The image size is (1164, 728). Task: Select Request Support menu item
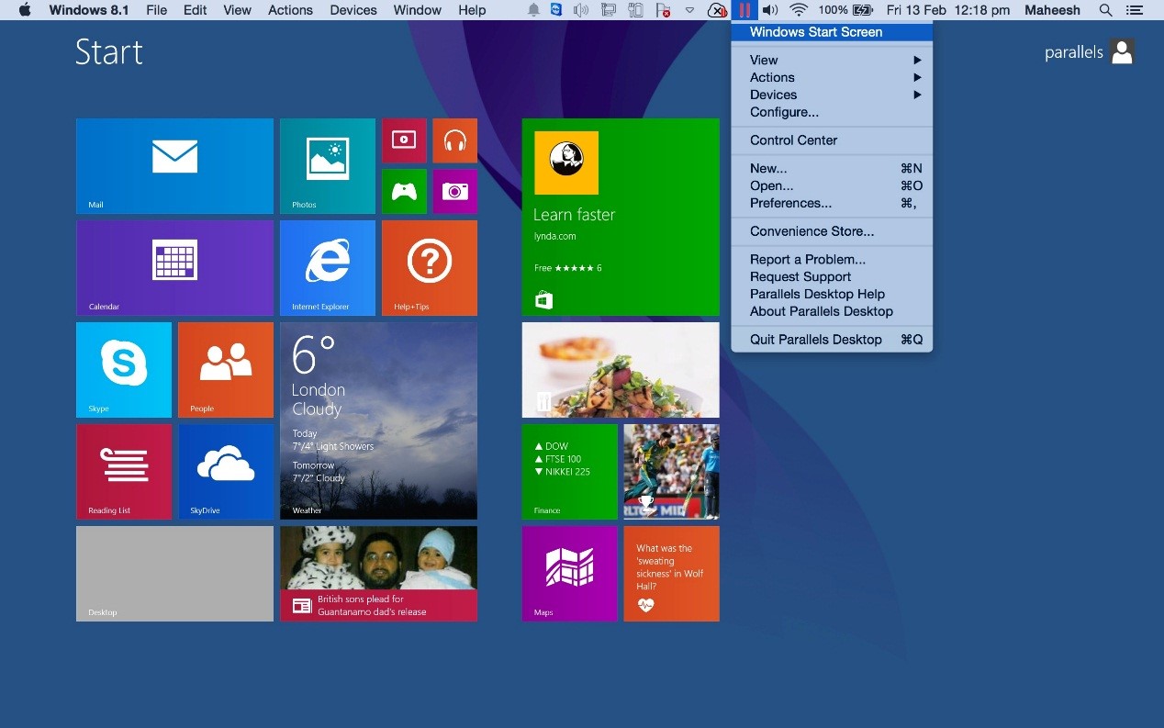coord(832,276)
